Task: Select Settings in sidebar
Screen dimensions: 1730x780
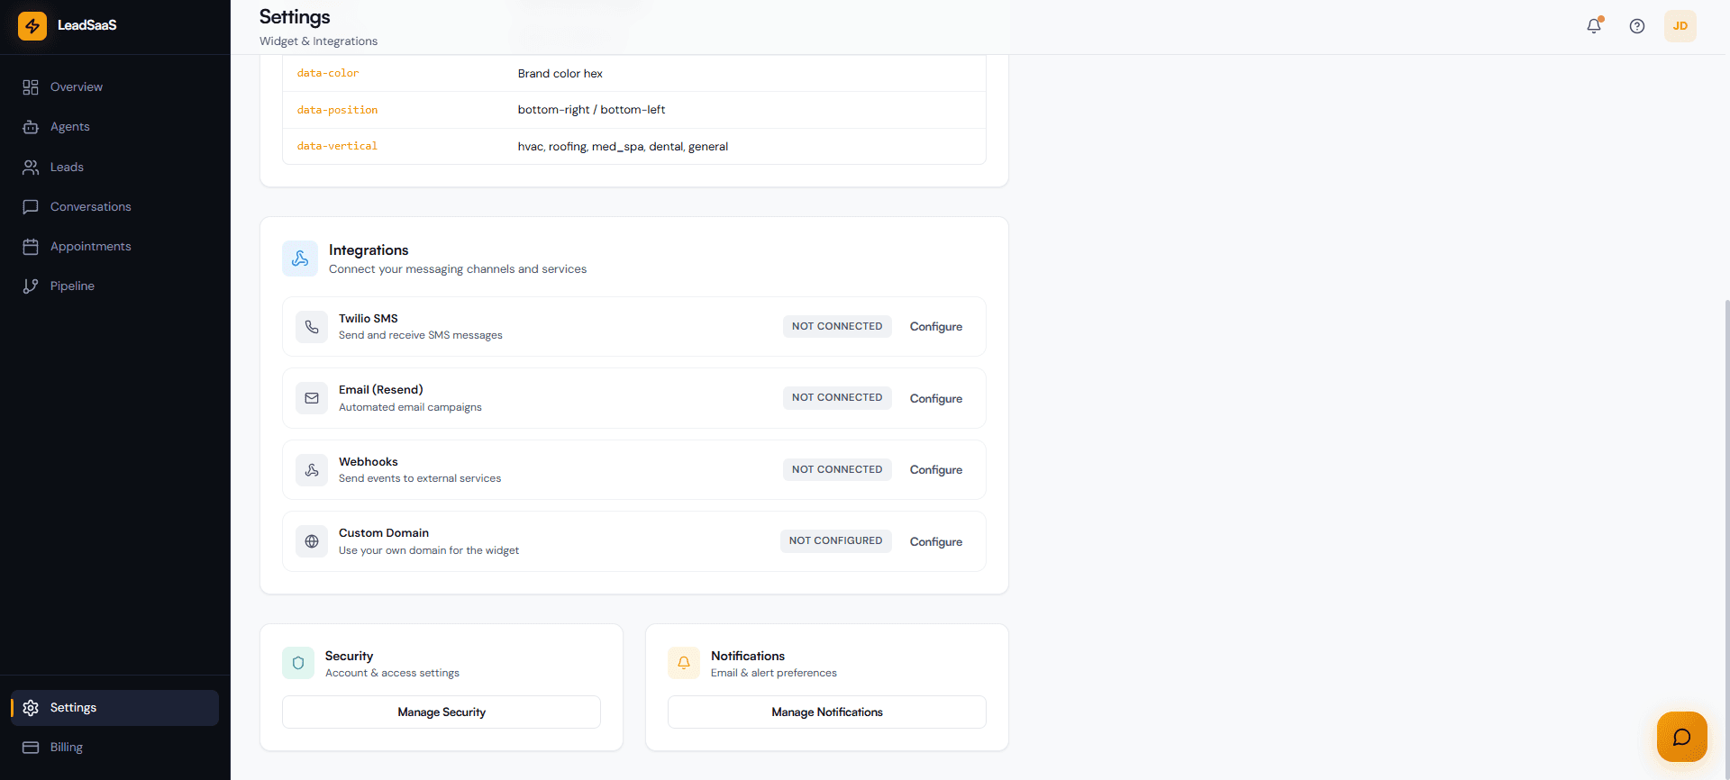Action: [114, 708]
